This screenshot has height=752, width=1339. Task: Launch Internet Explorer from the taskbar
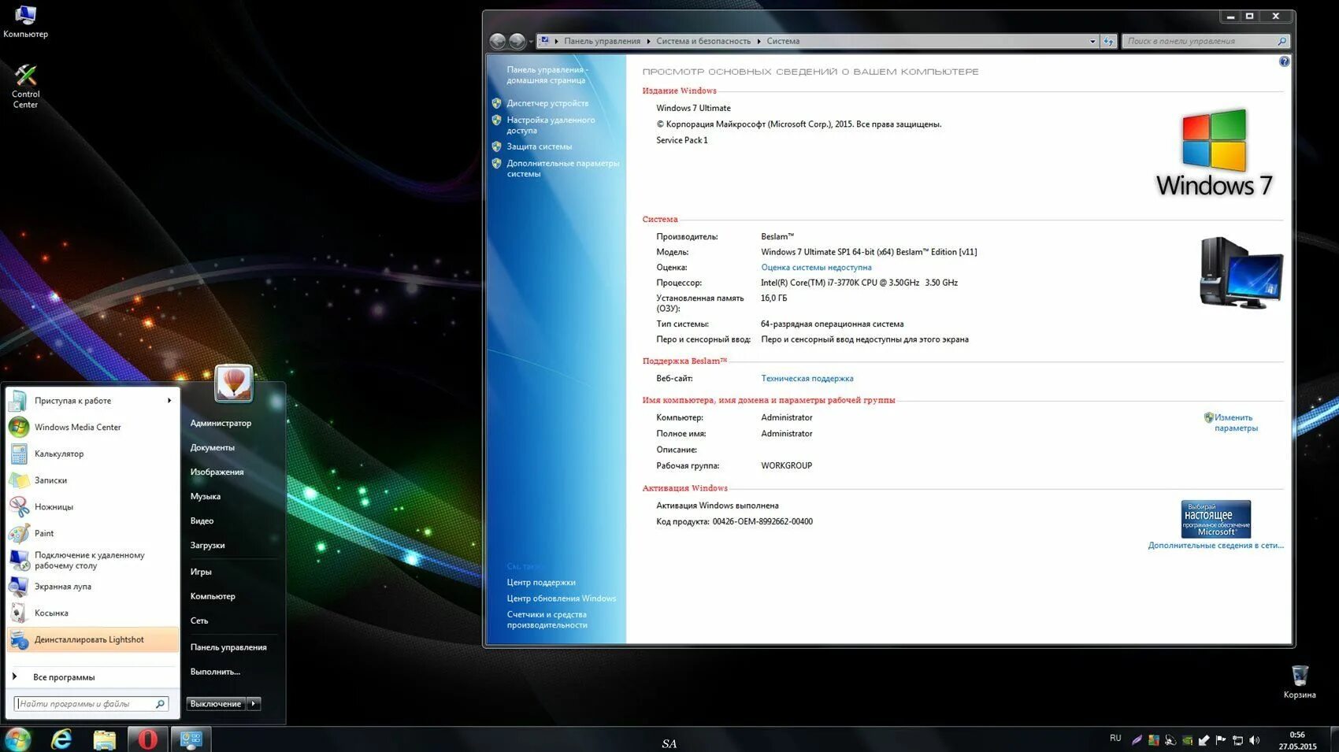(61, 739)
